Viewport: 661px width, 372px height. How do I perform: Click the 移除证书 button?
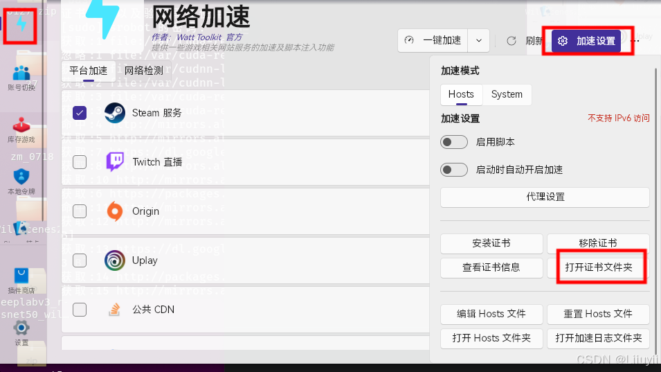click(598, 243)
